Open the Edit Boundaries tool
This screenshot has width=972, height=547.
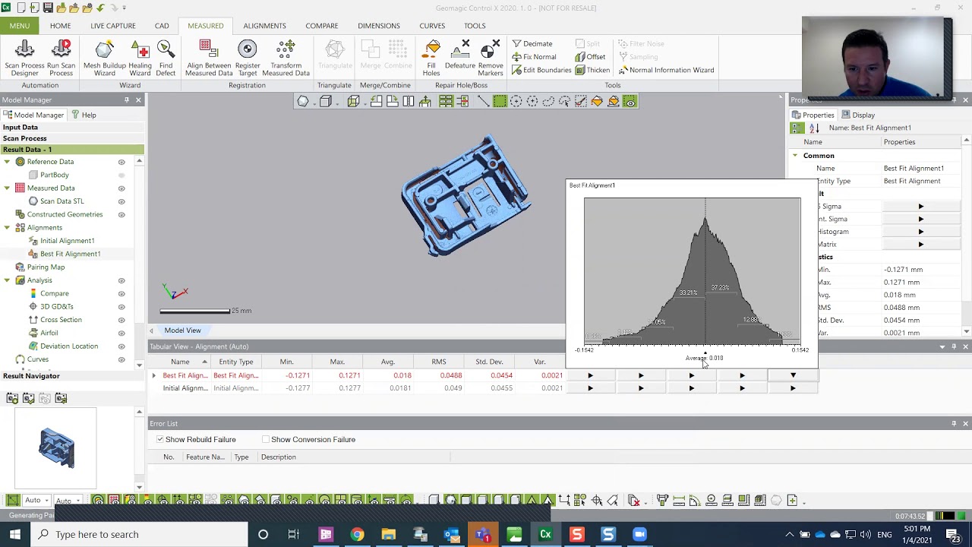coord(541,70)
